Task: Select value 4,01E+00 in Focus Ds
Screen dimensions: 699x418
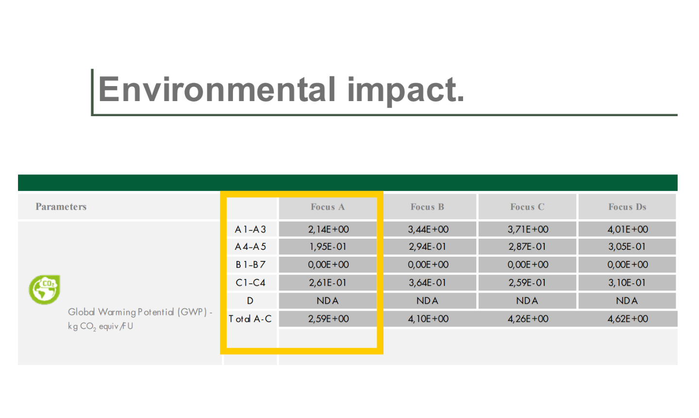Action: pos(627,229)
